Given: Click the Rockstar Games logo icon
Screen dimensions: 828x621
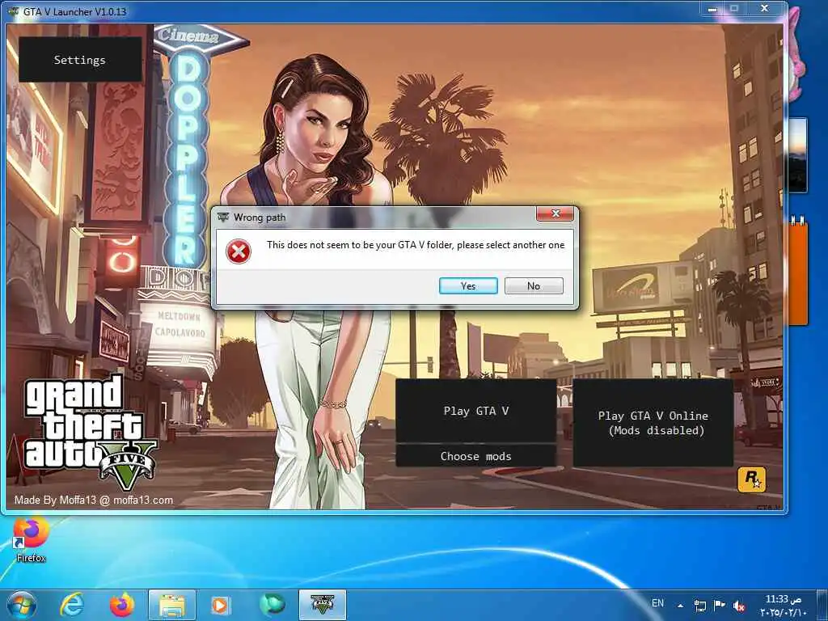Looking at the screenshot, I should [751, 479].
